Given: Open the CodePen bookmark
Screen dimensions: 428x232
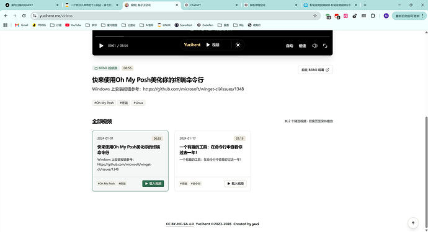Looking at the screenshot, I should pyautogui.click(x=205, y=25).
